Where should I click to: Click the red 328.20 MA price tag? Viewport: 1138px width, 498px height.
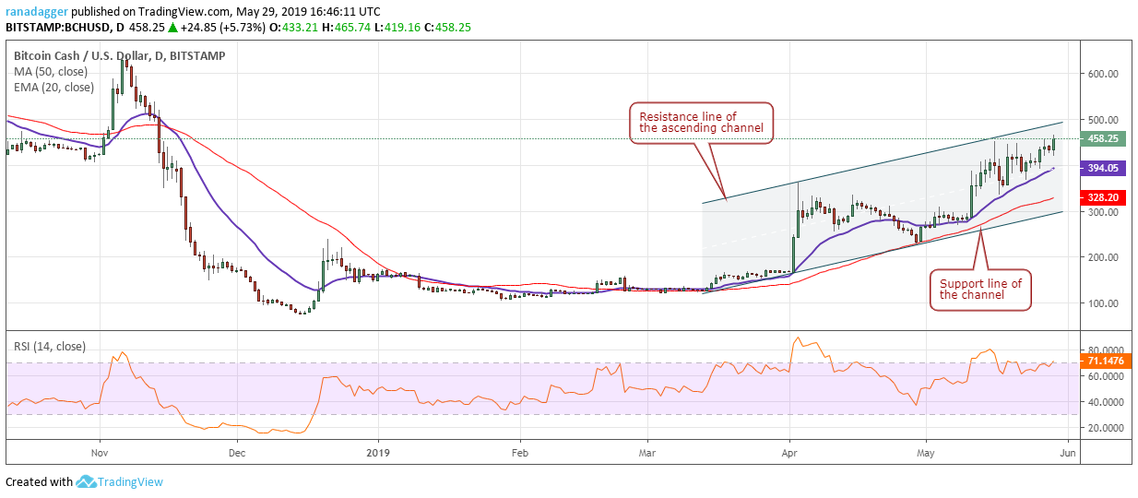tap(1104, 197)
